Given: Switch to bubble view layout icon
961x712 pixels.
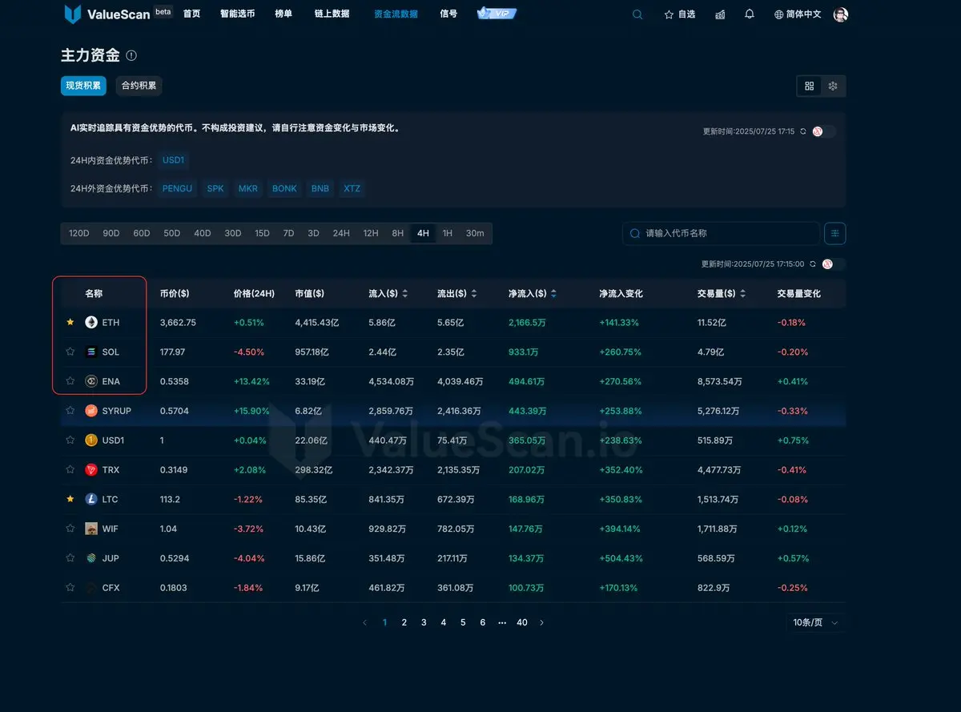Looking at the screenshot, I should [833, 86].
